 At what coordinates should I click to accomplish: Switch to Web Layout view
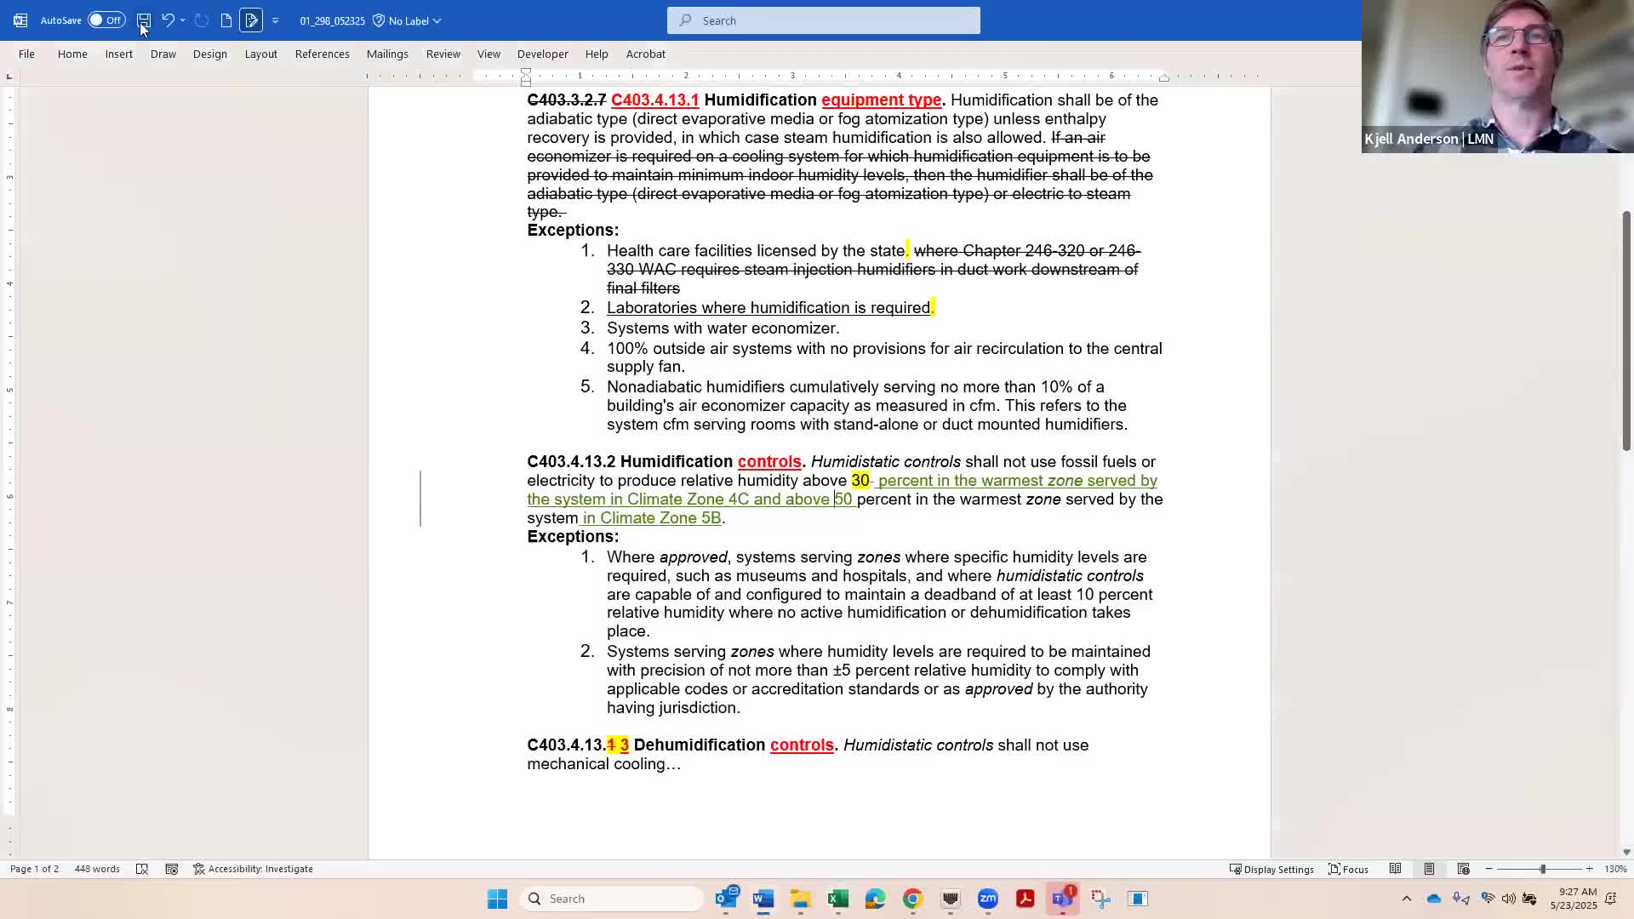[1463, 869]
